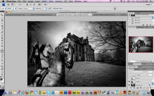Hide the Levels 1 layer
This screenshot has height=96, width=154.
pyautogui.click(x=129, y=82)
